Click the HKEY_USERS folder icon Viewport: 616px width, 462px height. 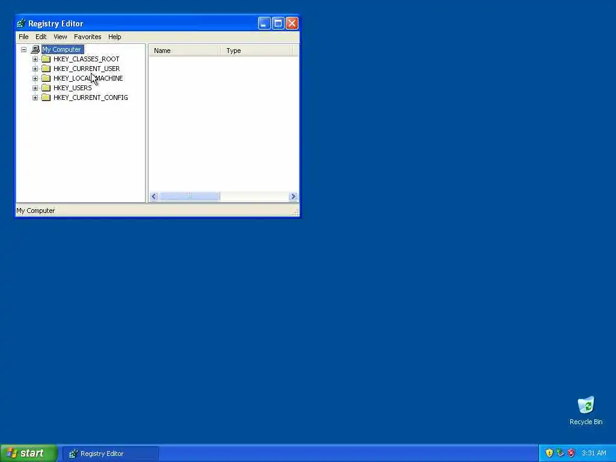pyautogui.click(x=46, y=88)
